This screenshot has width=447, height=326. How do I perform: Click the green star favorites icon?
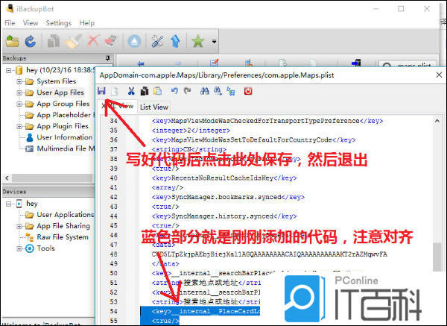tap(198, 41)
